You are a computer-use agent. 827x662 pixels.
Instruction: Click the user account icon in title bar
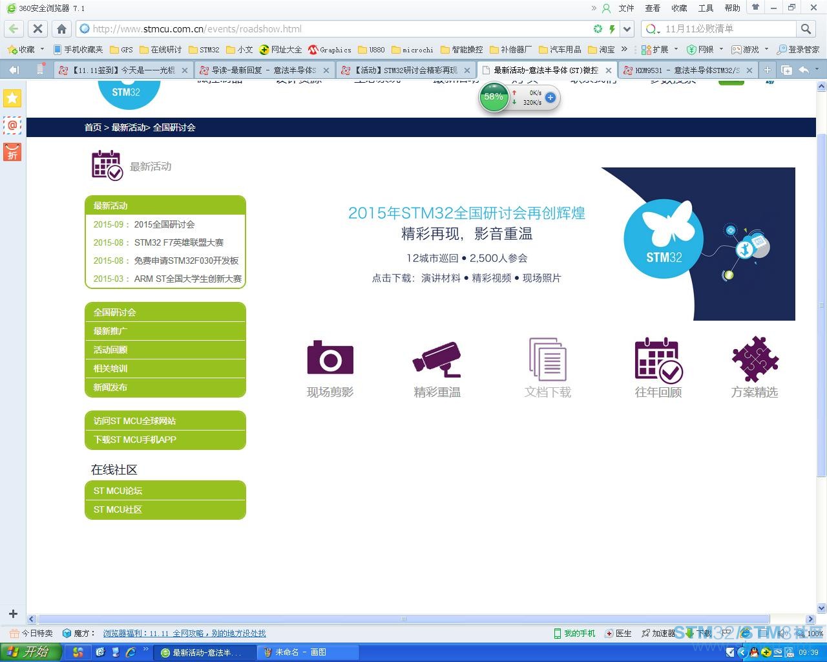point(606,8)
